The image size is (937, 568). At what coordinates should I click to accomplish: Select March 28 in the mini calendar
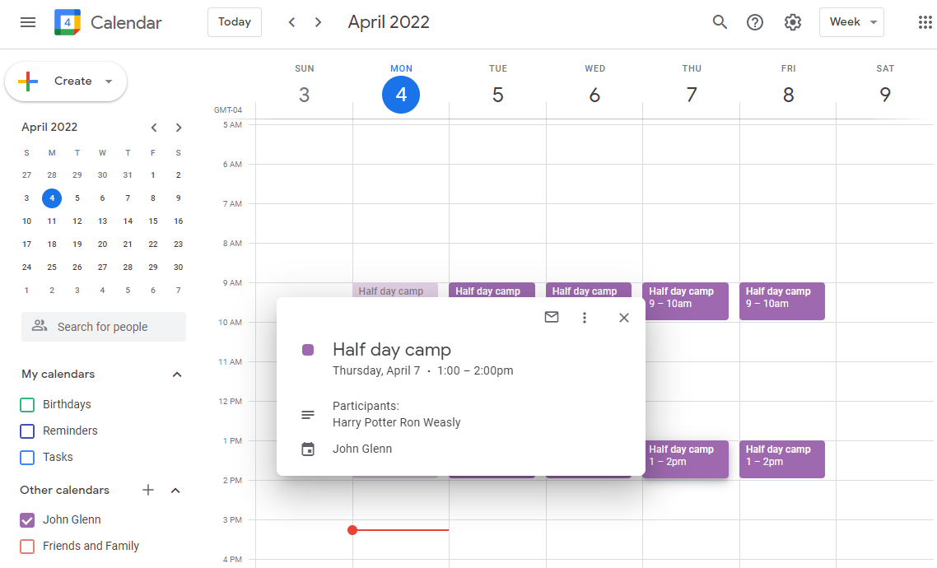tap(52, 175)
